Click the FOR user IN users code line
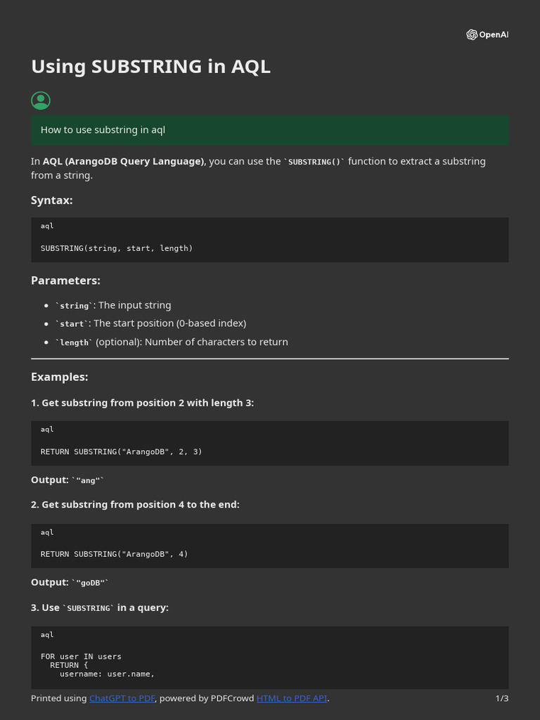 click(81, 657)
